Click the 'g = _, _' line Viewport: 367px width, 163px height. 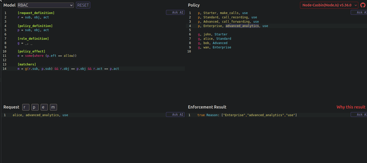click(25, 43)
